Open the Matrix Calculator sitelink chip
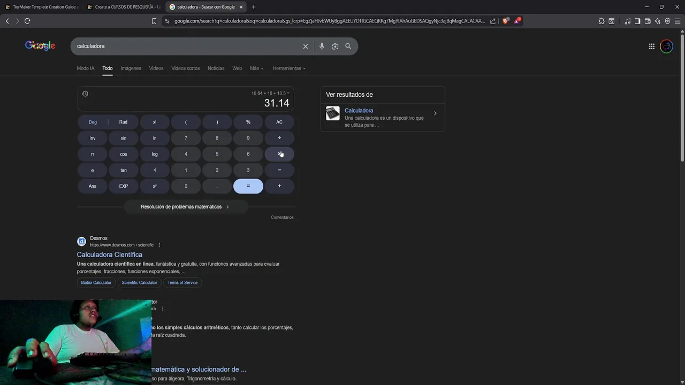Viewport: 685px width, 385px height. pyautogui.click(x=96, y=282)
